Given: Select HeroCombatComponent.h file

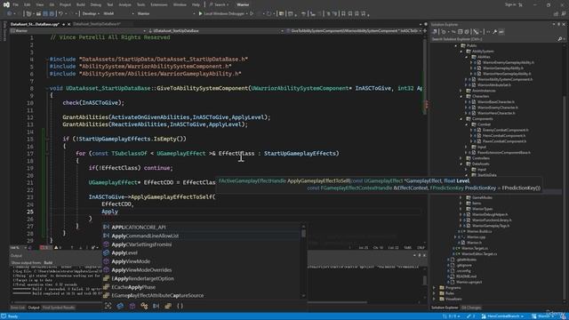Looking at the screenshot, I should (504, 136).
